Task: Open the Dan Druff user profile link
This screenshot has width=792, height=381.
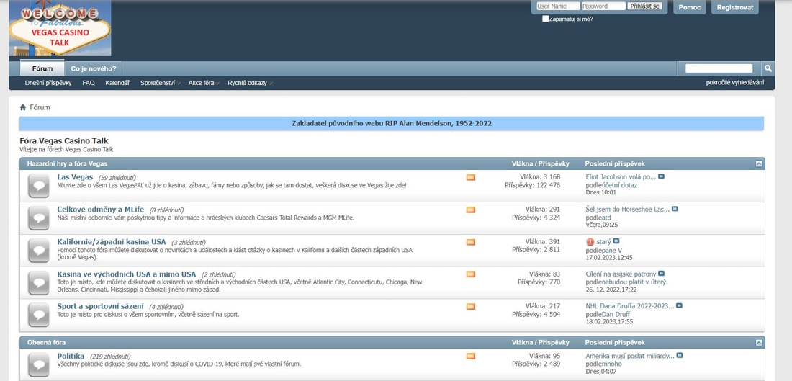Action: [616, 314]
